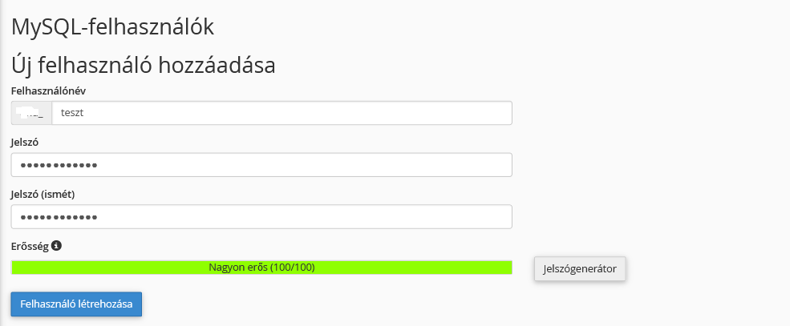The image size is (790, 326).
Task: Open the Jelszógenerátor password generator
Action: tap(580, 268)
